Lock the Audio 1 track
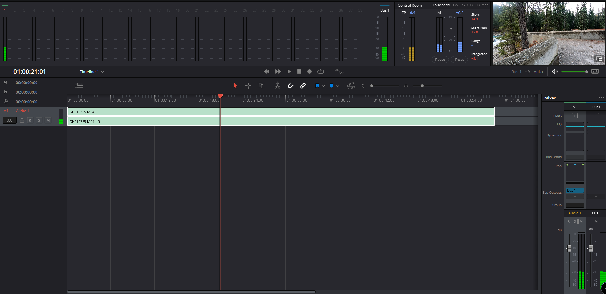 22,120
